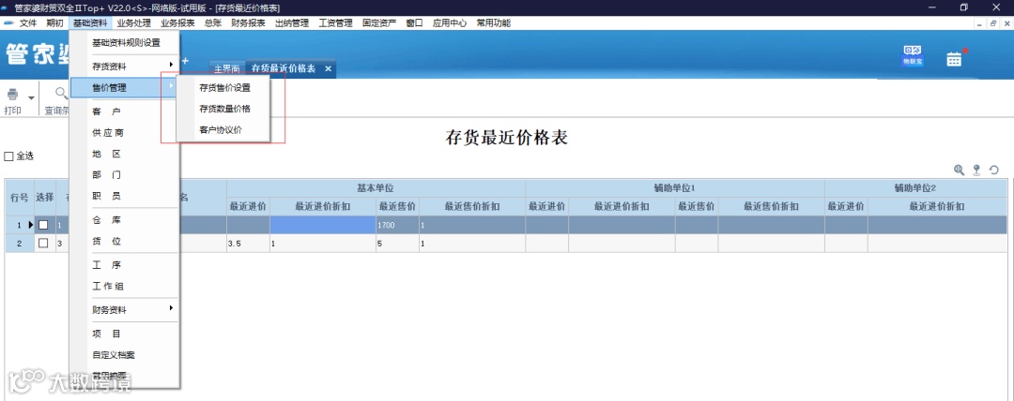
Task: Open the 财务报表 menu
Action: coord(248,23)
